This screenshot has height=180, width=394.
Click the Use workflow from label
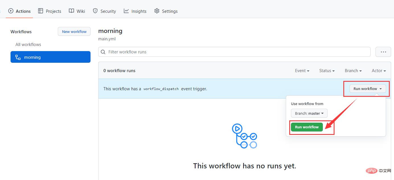click(307, 104)
